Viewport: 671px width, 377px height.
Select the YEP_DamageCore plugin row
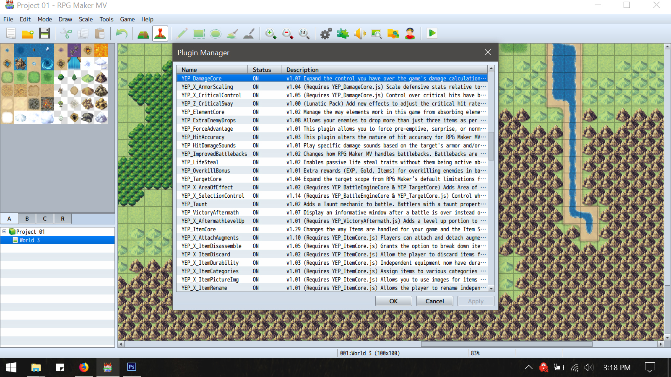point(332,78)
